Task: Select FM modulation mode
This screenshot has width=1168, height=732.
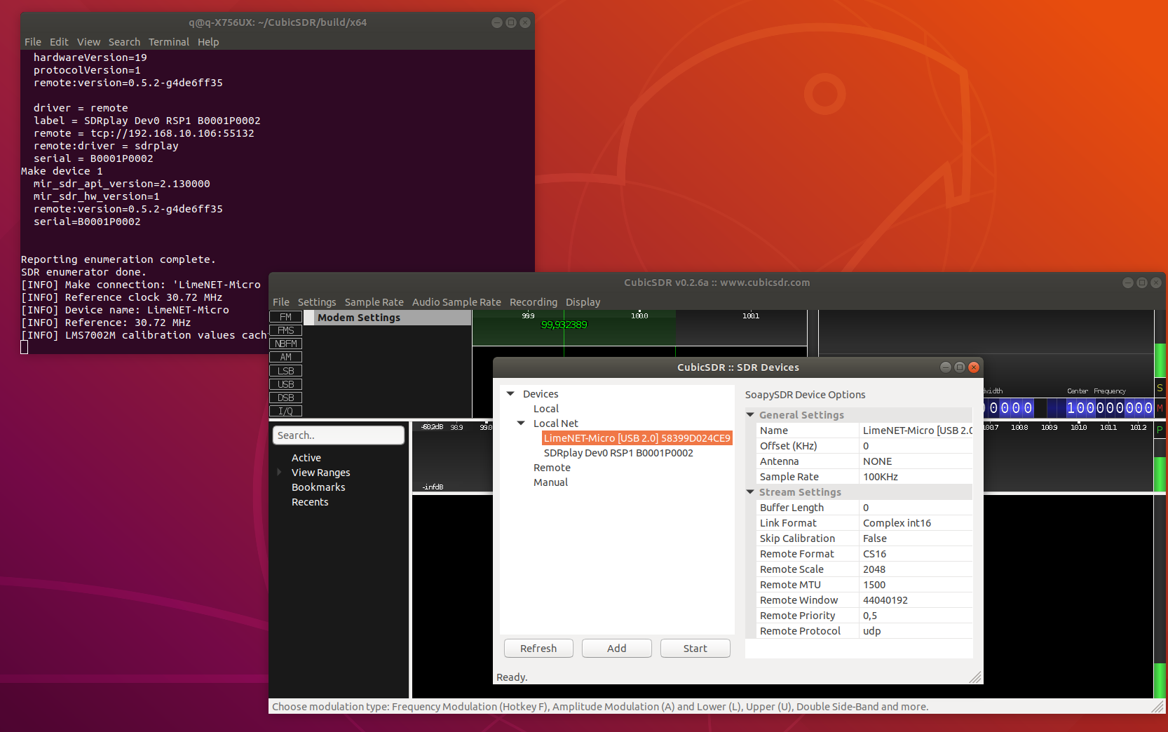Action: click(x=285, y=317)
